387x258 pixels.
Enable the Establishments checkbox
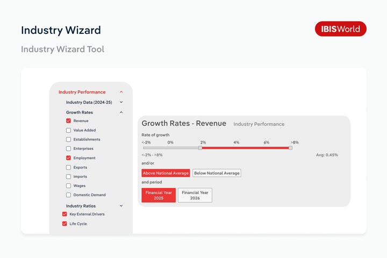click(68, 139)
